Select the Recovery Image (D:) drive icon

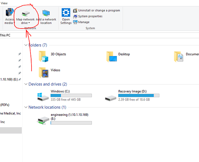click(x=111, y=98)
